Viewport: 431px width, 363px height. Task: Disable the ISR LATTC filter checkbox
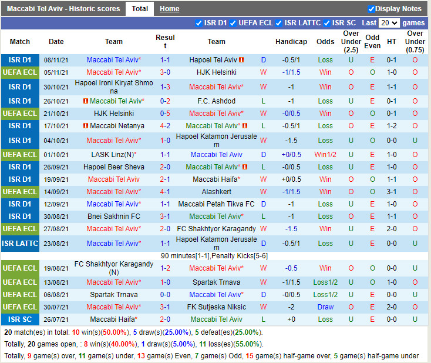point(278,23)
